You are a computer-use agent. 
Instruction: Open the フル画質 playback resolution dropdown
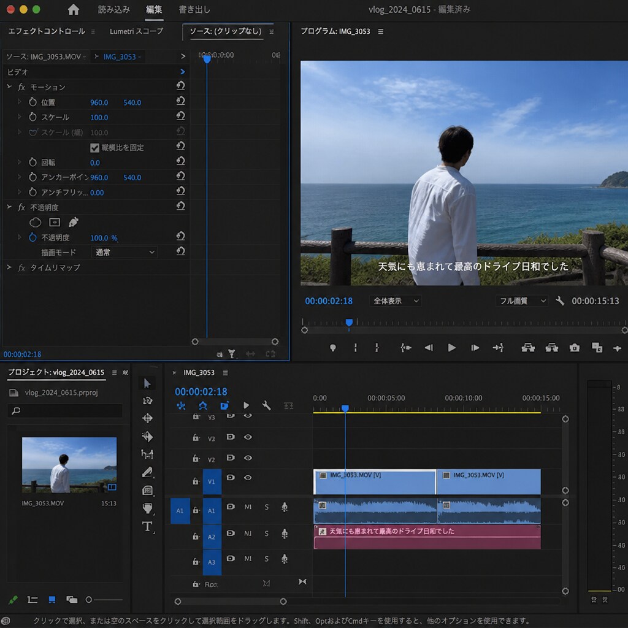pyautogui.click(x=522, y=301)
